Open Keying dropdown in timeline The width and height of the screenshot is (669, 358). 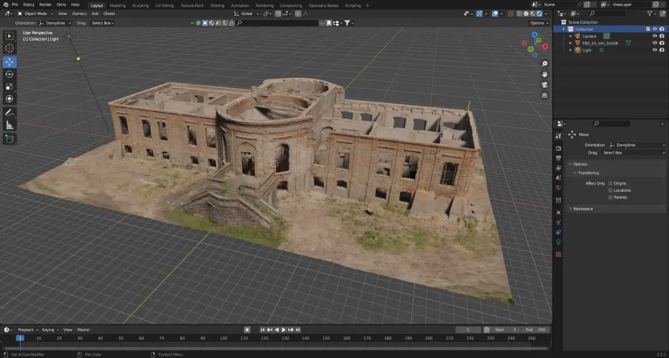tap(50, 330)
